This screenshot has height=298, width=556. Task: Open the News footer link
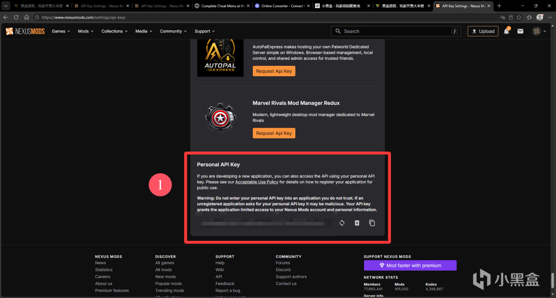[100, 262]
